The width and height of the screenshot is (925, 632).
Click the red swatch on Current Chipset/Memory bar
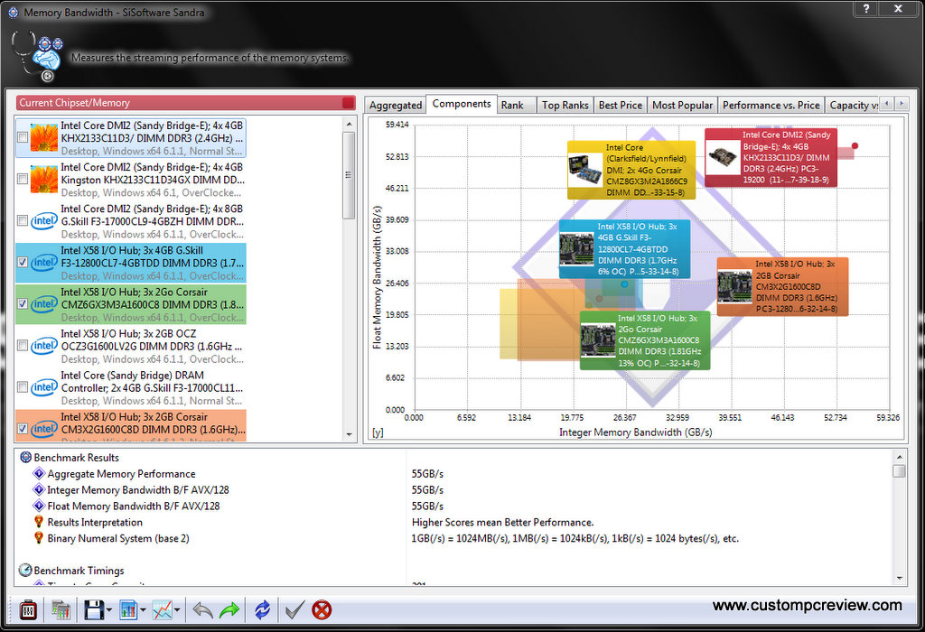[x=348, y=103]
